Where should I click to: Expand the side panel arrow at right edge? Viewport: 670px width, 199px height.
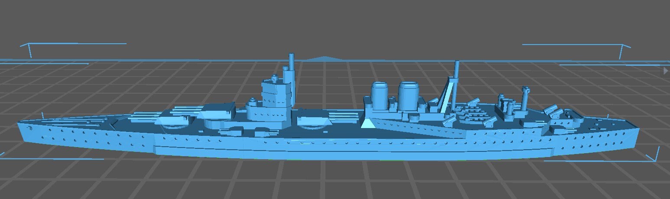tap(666, 71)
